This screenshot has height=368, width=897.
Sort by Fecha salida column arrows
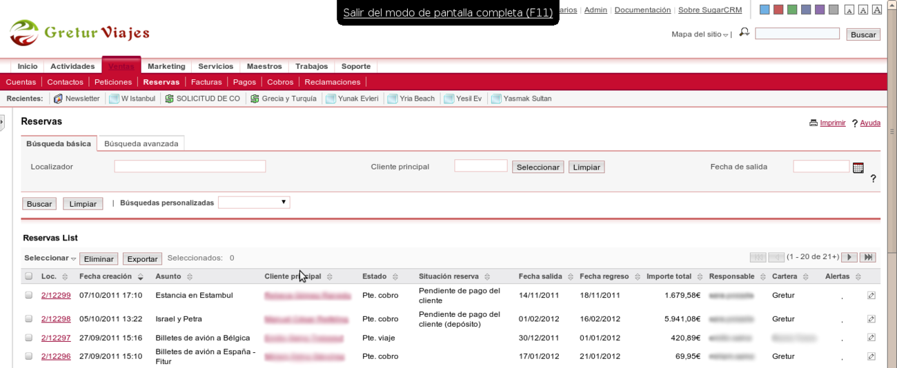pos(571,277)
